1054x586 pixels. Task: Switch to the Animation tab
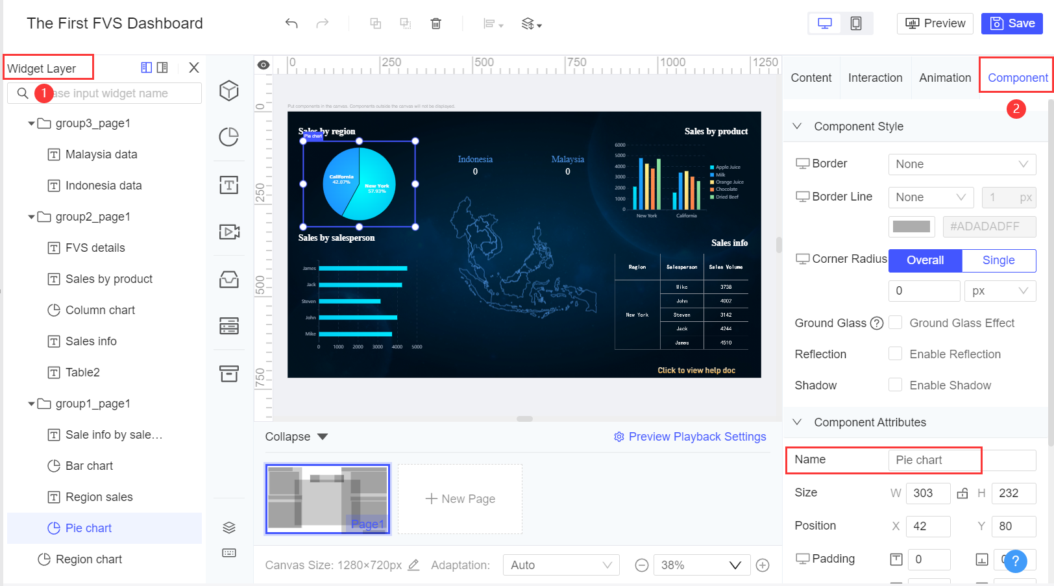coord(944,77)
